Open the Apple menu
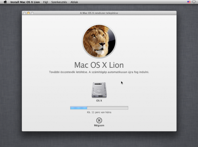This screenshot has height=147, width=198. [5, 2]
